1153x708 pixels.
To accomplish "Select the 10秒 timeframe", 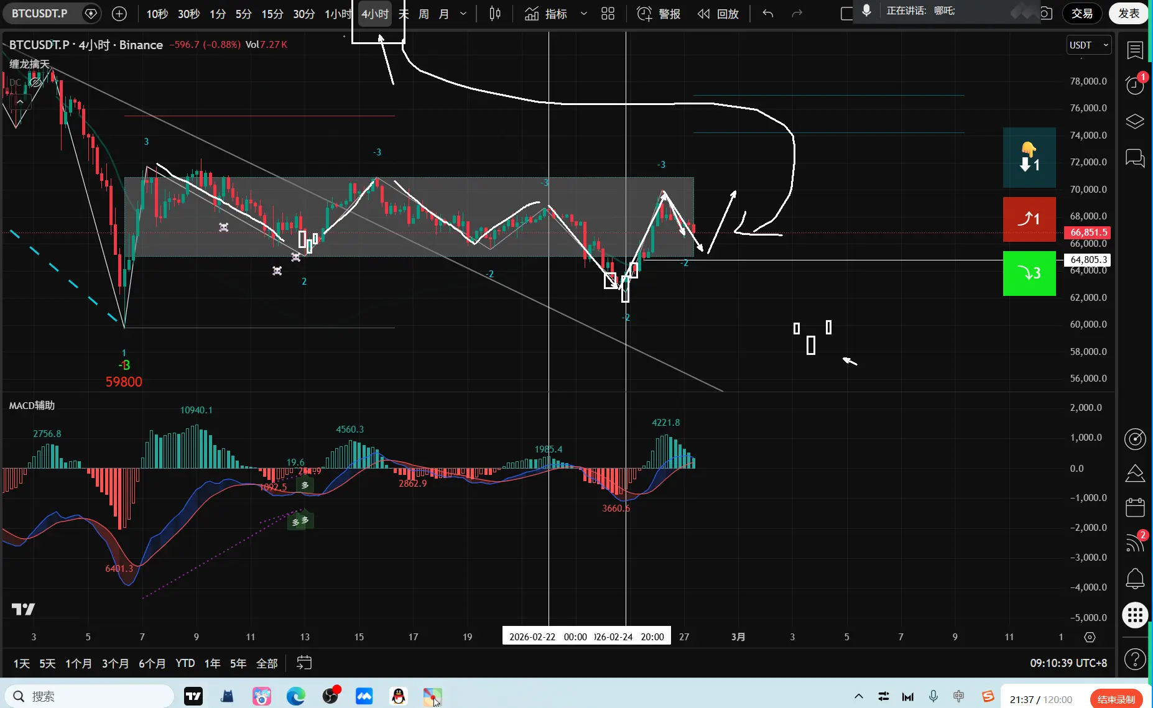I will 157,14.
